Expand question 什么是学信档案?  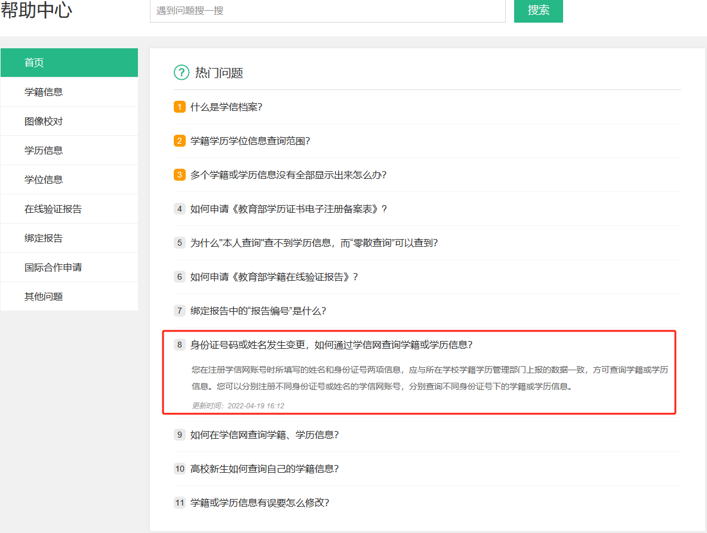pyautogui.click(x=226, y=107)
